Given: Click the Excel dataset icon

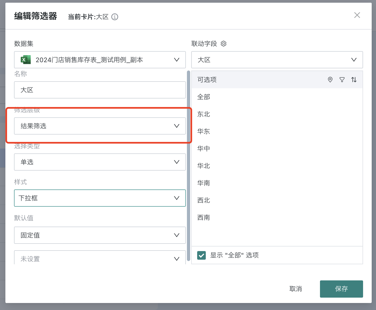Looking at the screenshot, I should click(x=26, y=60).
